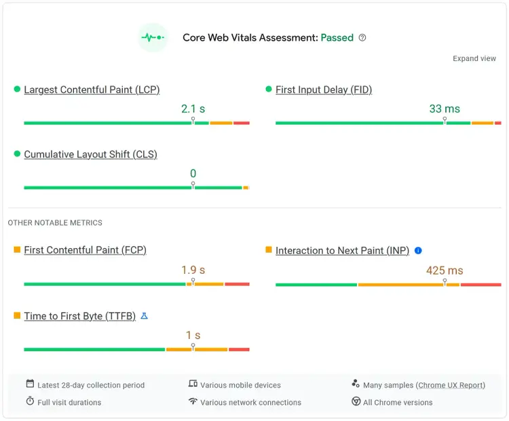Click the TTFB distribution bar marker

coord(193,346)
